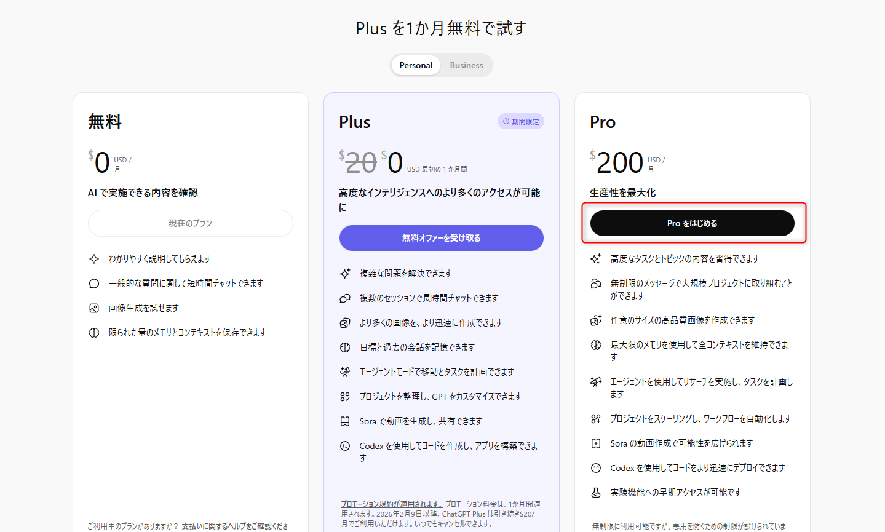
Task: Click the chat bubble icon in Free plan
Action: pyautogui.click(x=94, y=284)
